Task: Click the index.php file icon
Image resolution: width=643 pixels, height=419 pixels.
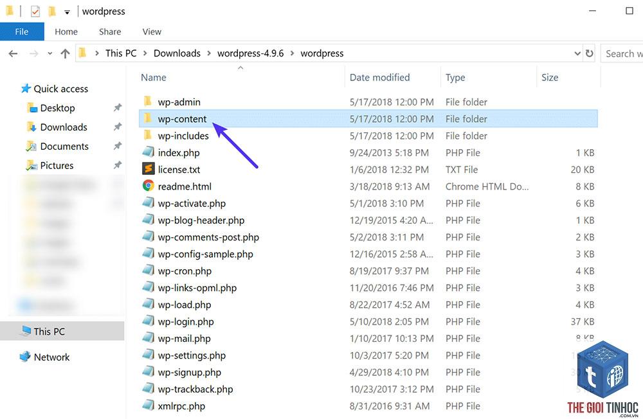Action: coord(148,152)
